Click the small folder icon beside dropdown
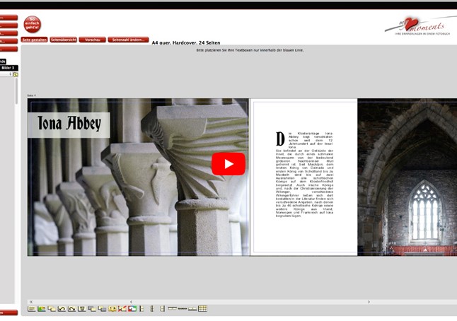 [x=15, y=74]
